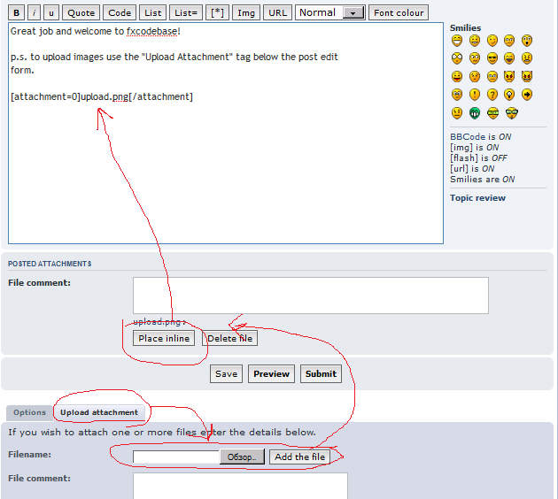This screenshot has height=499, width=558.
Task: Click the 'POSTED ATTACHMENTS' heading text
Action: (x=50, y=264)
